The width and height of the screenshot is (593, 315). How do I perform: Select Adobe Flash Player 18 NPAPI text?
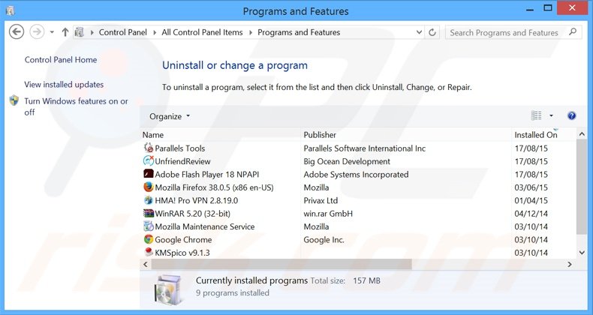pos(207,175)
